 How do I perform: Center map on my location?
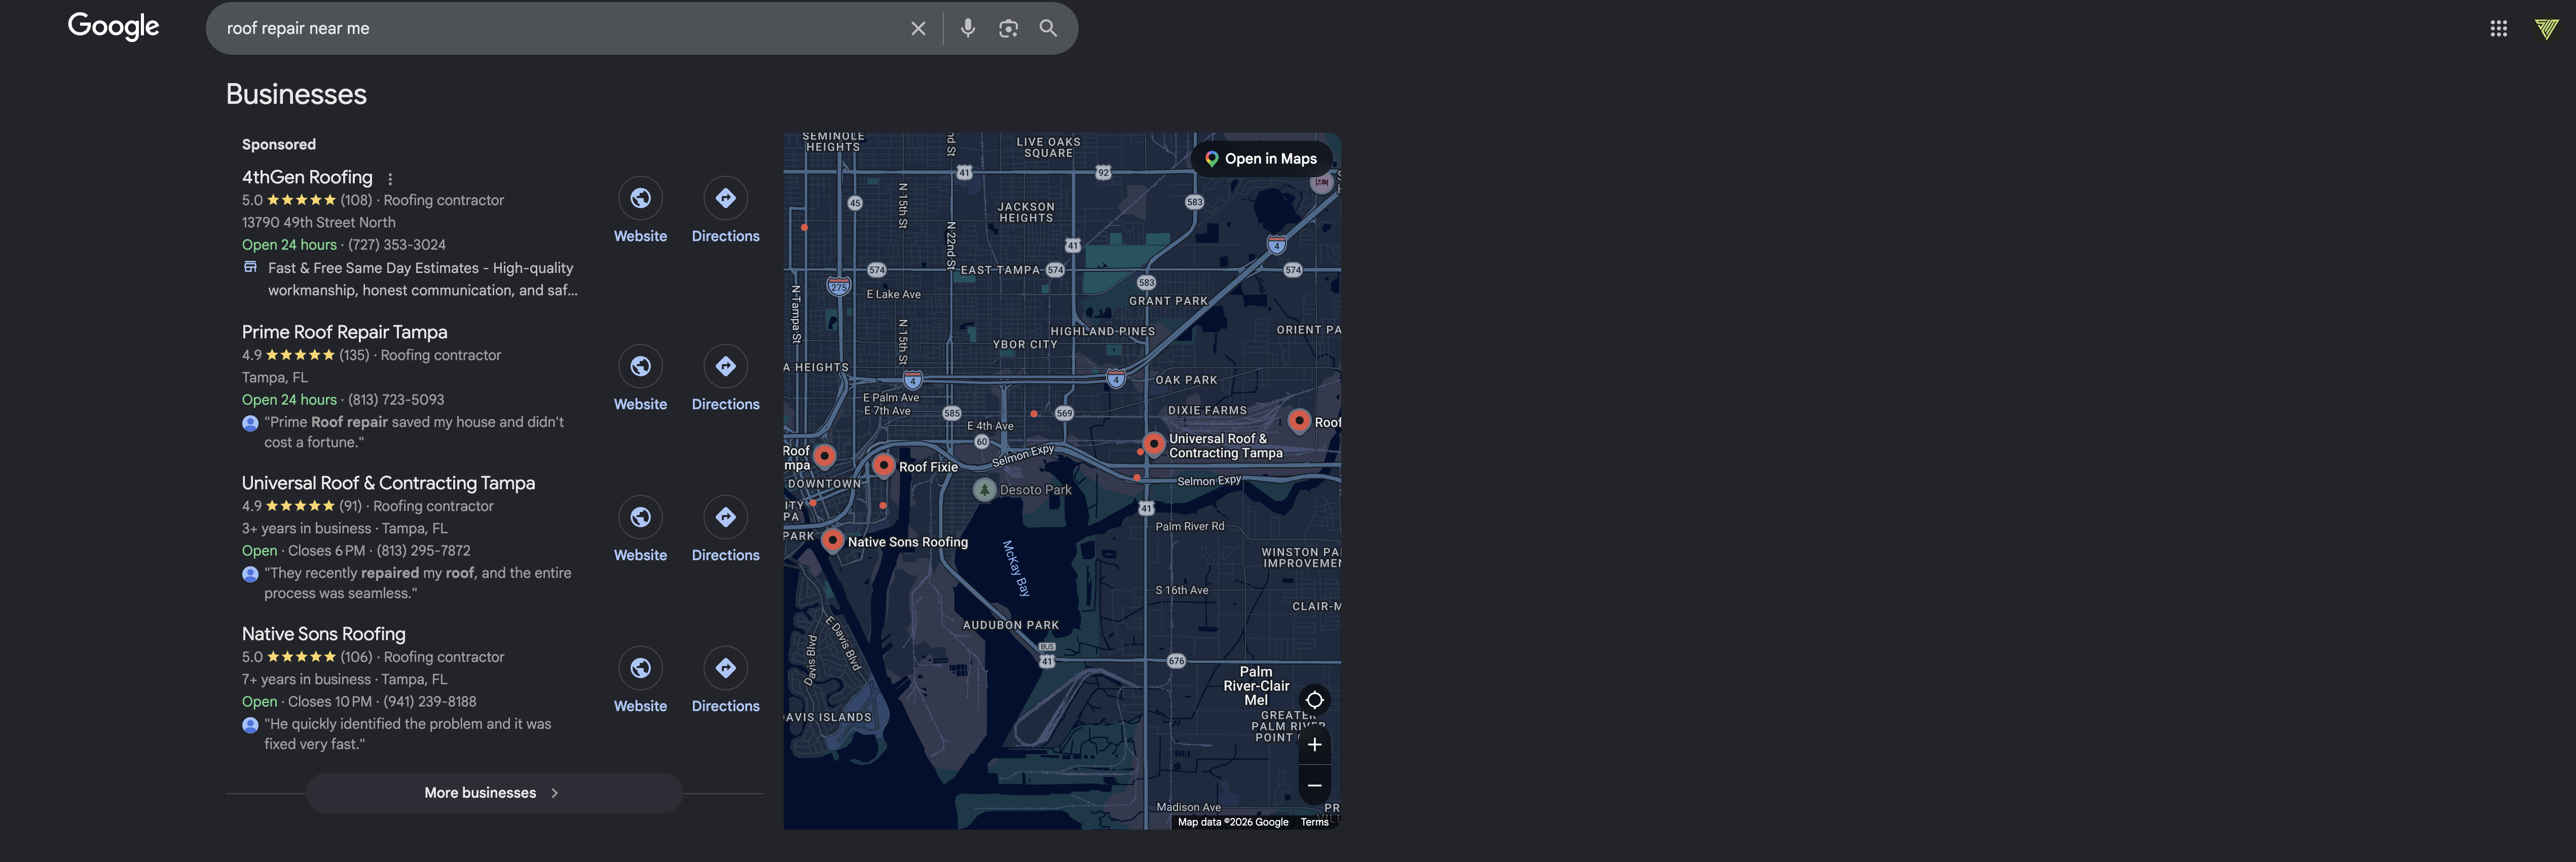1314,699
